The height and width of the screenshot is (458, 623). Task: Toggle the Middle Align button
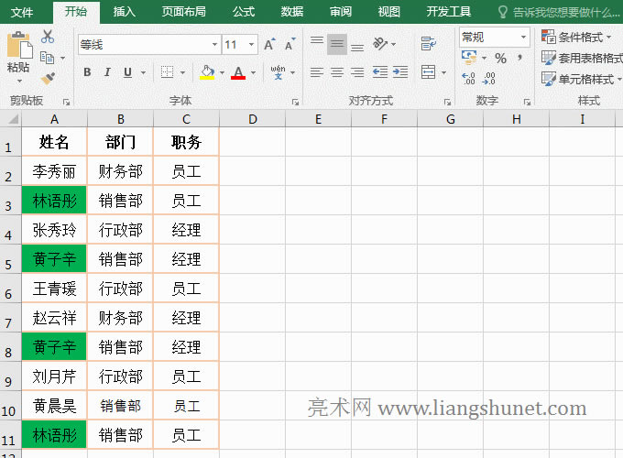point(337,44)
